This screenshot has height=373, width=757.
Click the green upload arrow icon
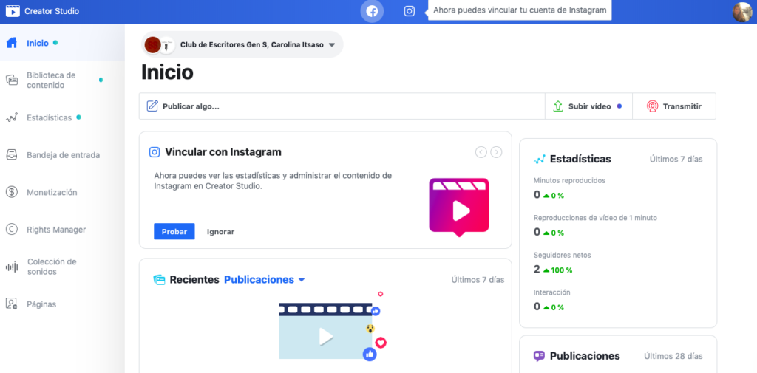point(558,106)
